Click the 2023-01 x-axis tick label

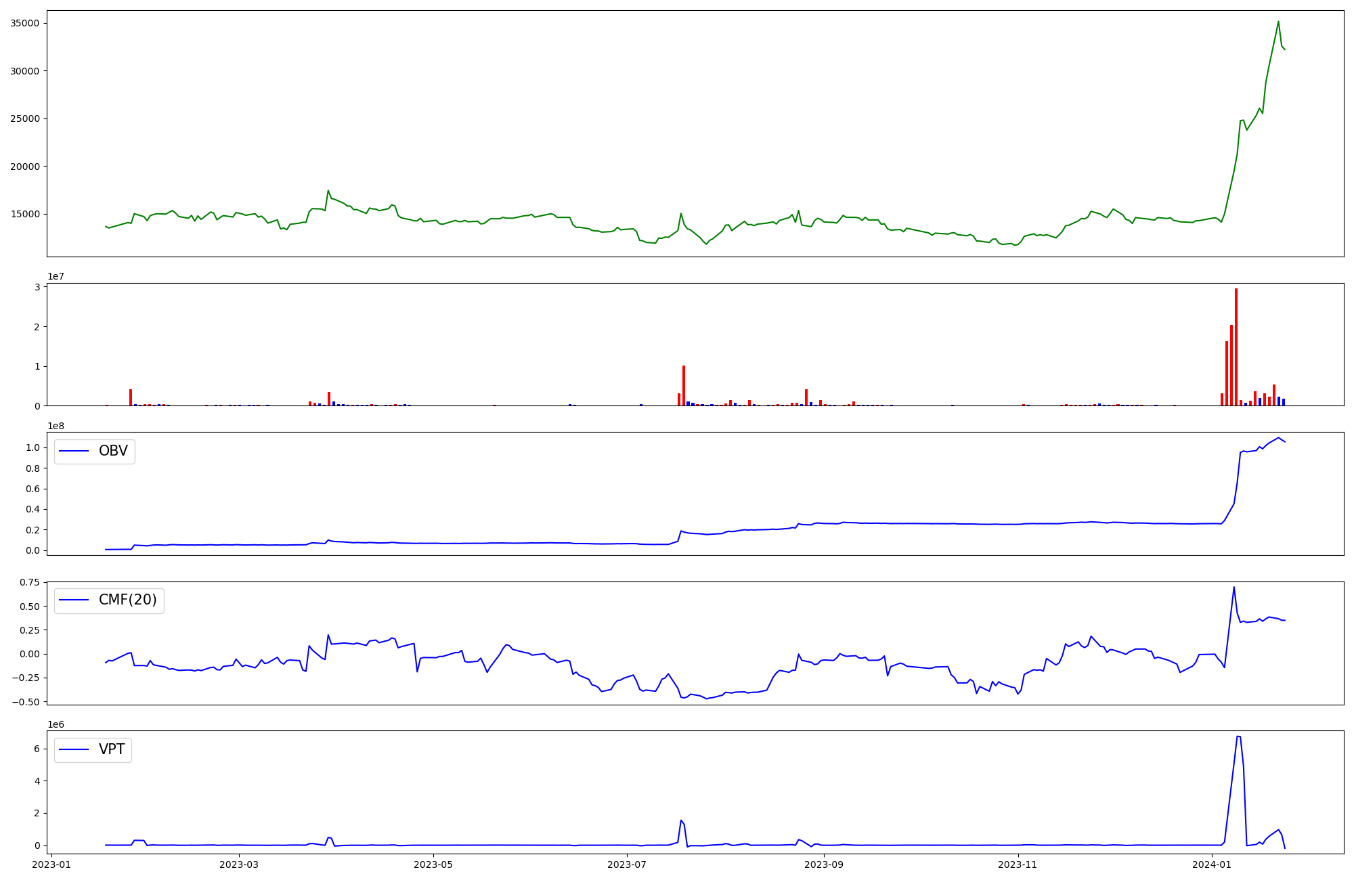point(51,864)
